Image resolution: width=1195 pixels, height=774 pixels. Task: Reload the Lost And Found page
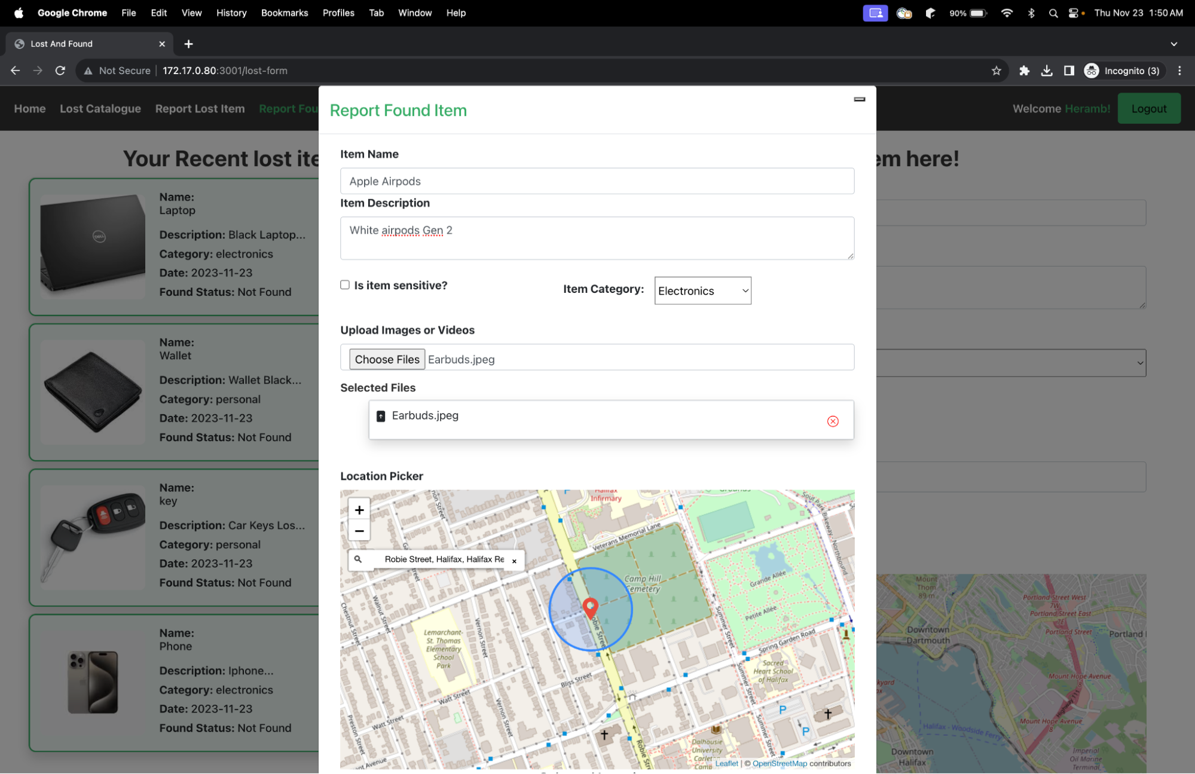[60, 71]
